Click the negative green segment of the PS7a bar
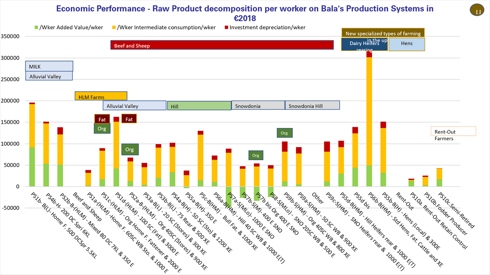The height and width of the screenshot is (275, 490). 229,196
